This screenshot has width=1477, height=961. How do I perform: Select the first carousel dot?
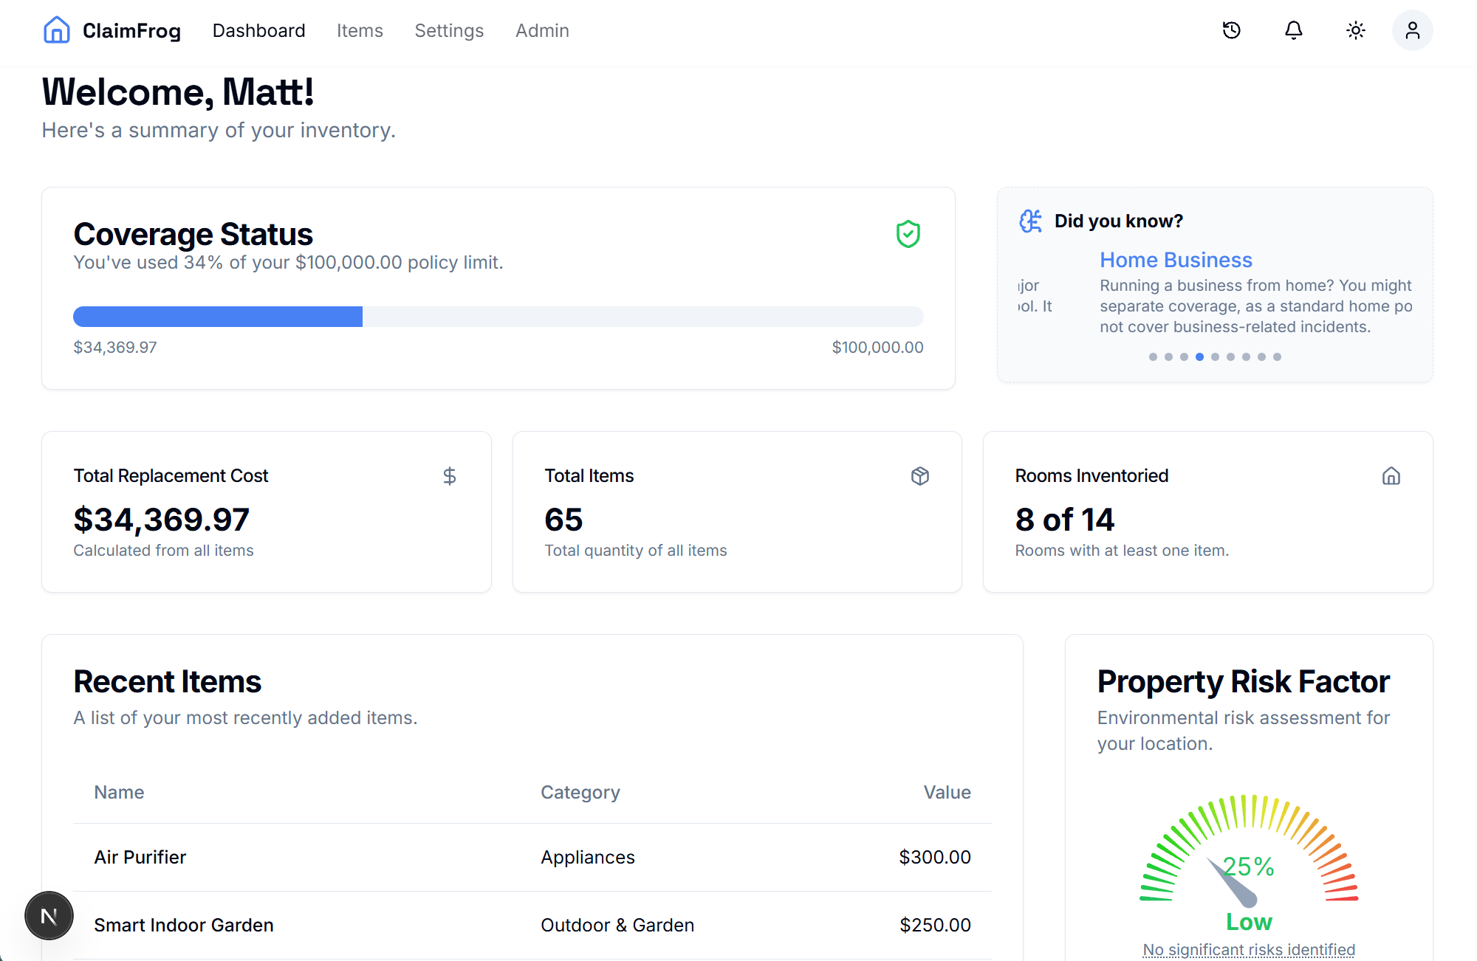click(x=1153, y=356)
